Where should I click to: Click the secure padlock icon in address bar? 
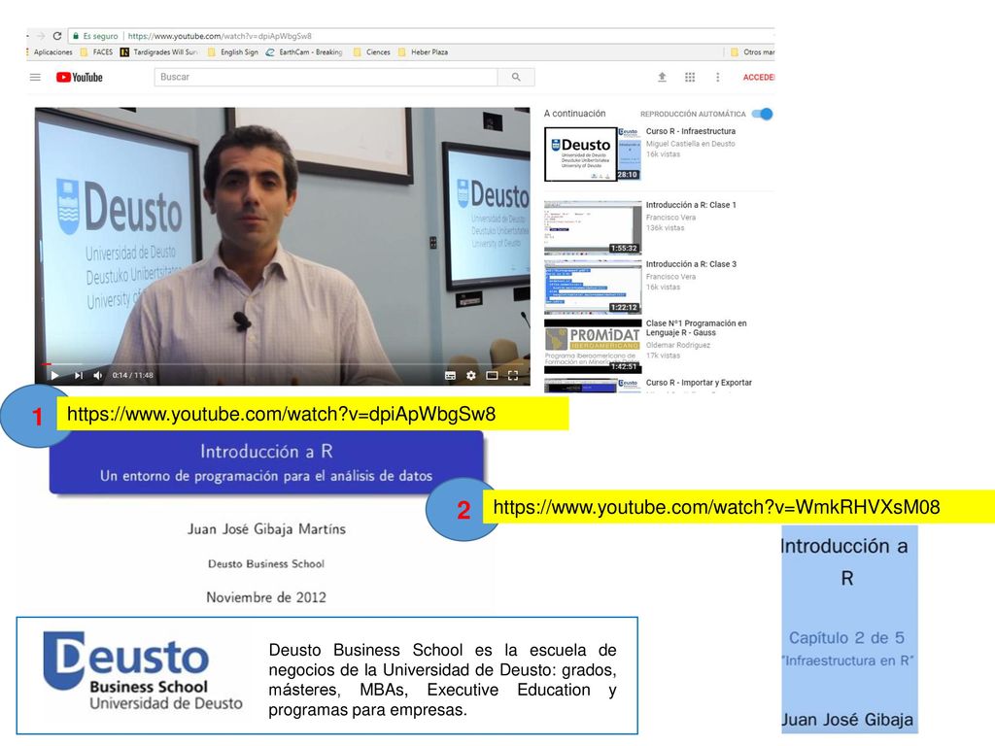click(x=76, y=36)
